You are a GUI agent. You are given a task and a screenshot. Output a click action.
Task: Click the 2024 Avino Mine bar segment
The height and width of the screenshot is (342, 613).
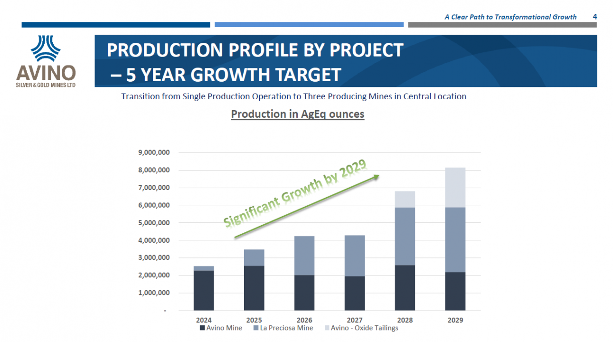tap(203, 290)
